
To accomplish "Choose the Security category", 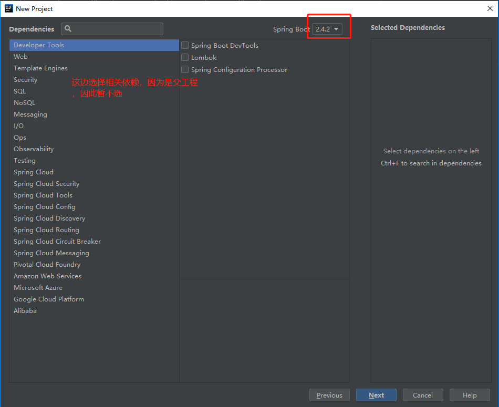I will [94, 79].
